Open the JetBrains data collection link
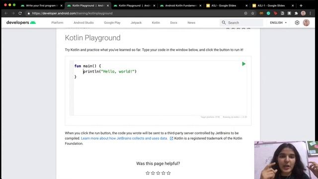 [124, 138]
